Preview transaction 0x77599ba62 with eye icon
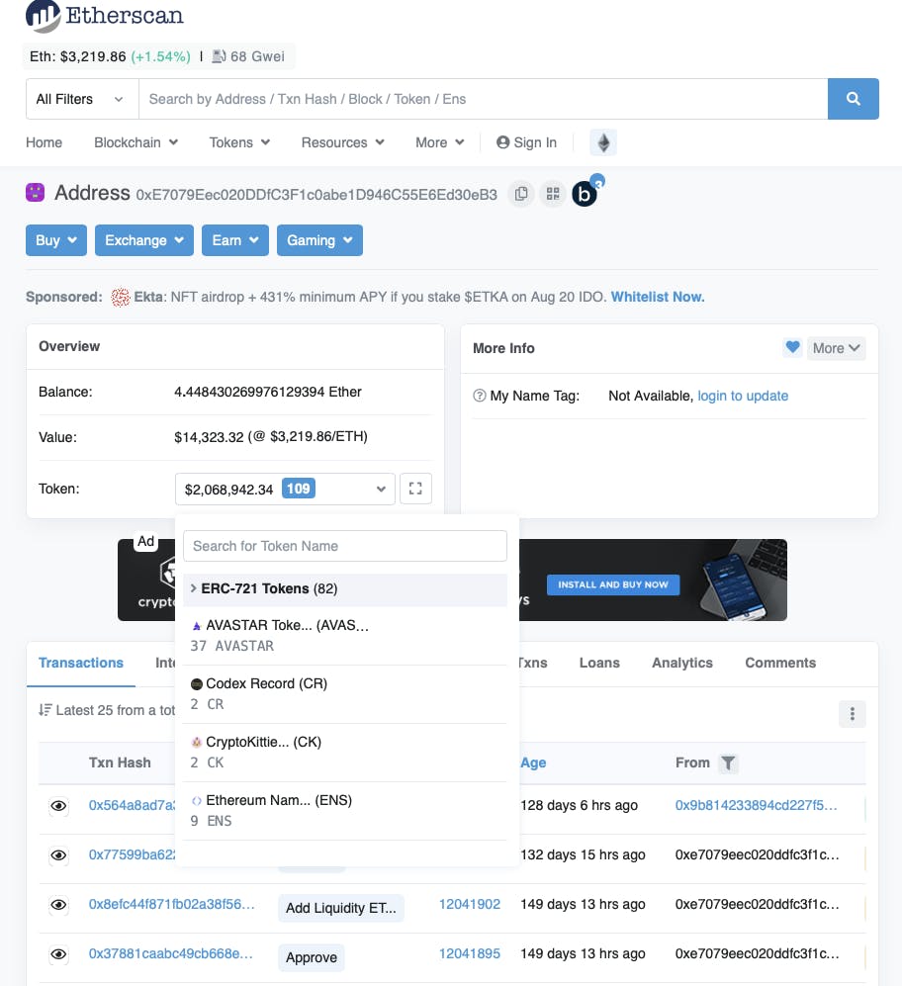This screenshot has width=902, height=986. 58,855
